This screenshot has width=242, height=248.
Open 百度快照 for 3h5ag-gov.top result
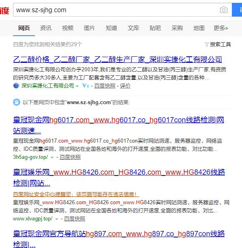pyautogui.click(x=70, y=157)
